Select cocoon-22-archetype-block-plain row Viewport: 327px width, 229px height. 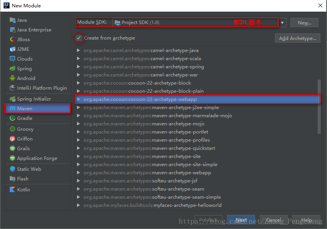tap(198, 91)
